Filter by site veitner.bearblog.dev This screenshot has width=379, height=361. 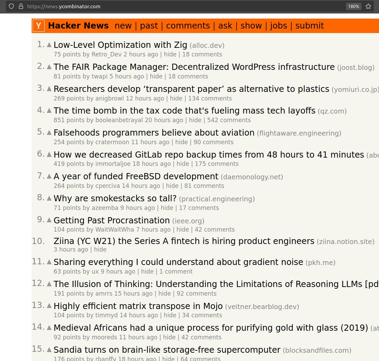(262, 307)
